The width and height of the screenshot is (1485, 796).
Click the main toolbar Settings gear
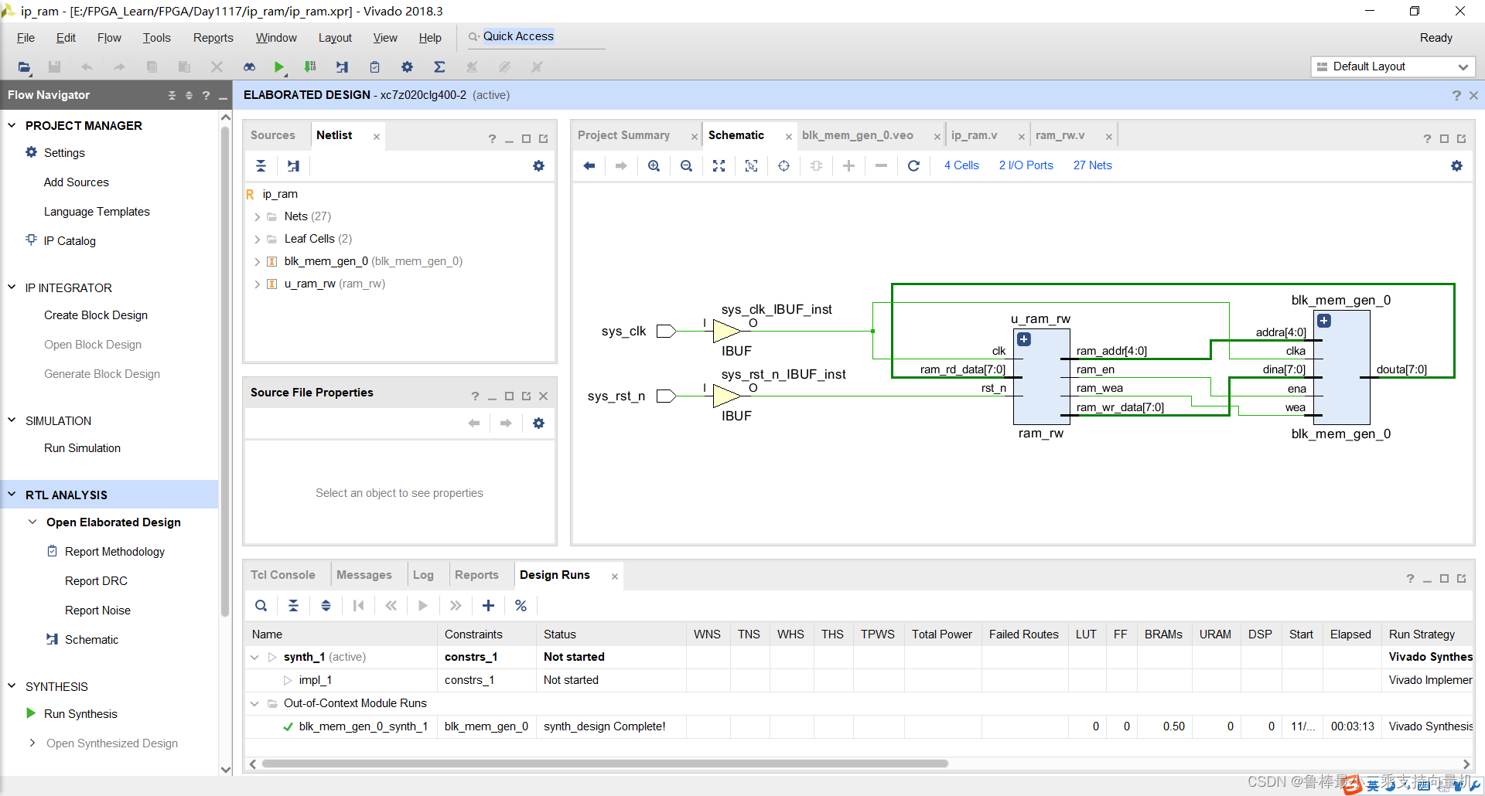click(407, 67)
